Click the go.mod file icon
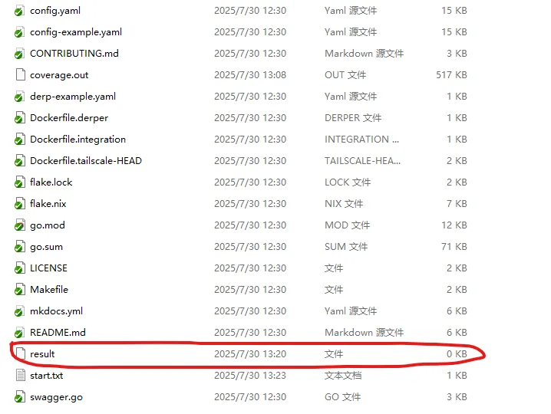The image size is (551, 414). click(20, 225)
